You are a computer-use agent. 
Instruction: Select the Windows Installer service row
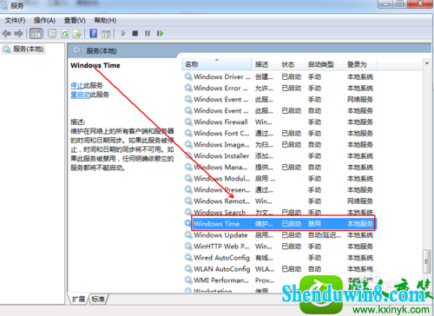point(279,156)
